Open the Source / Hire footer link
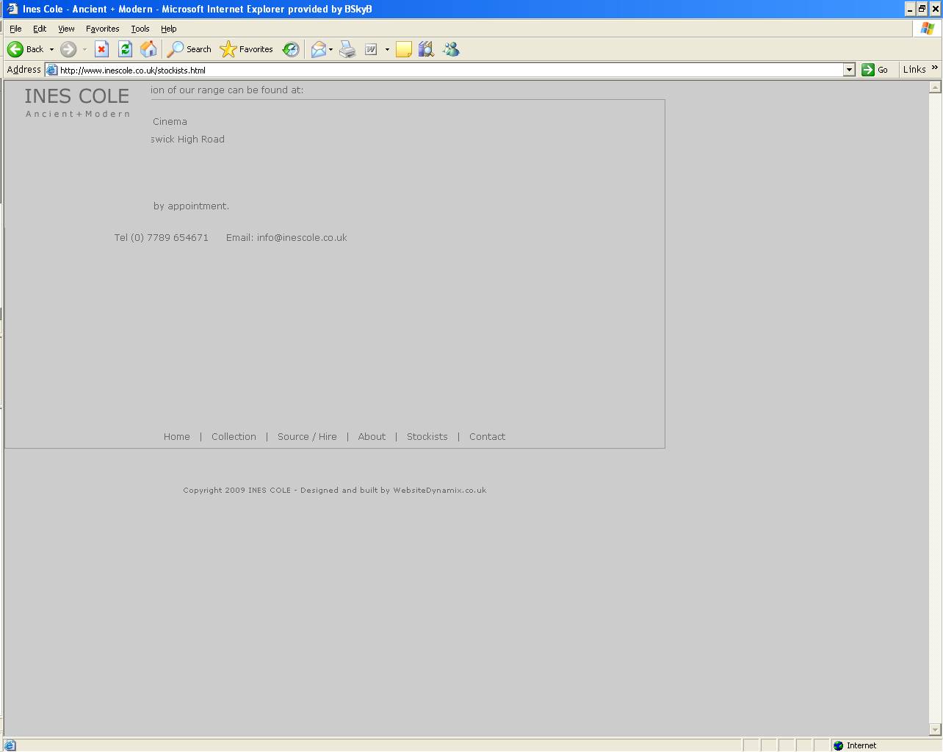This screenshot has width=943, height=752. point(307,437)
